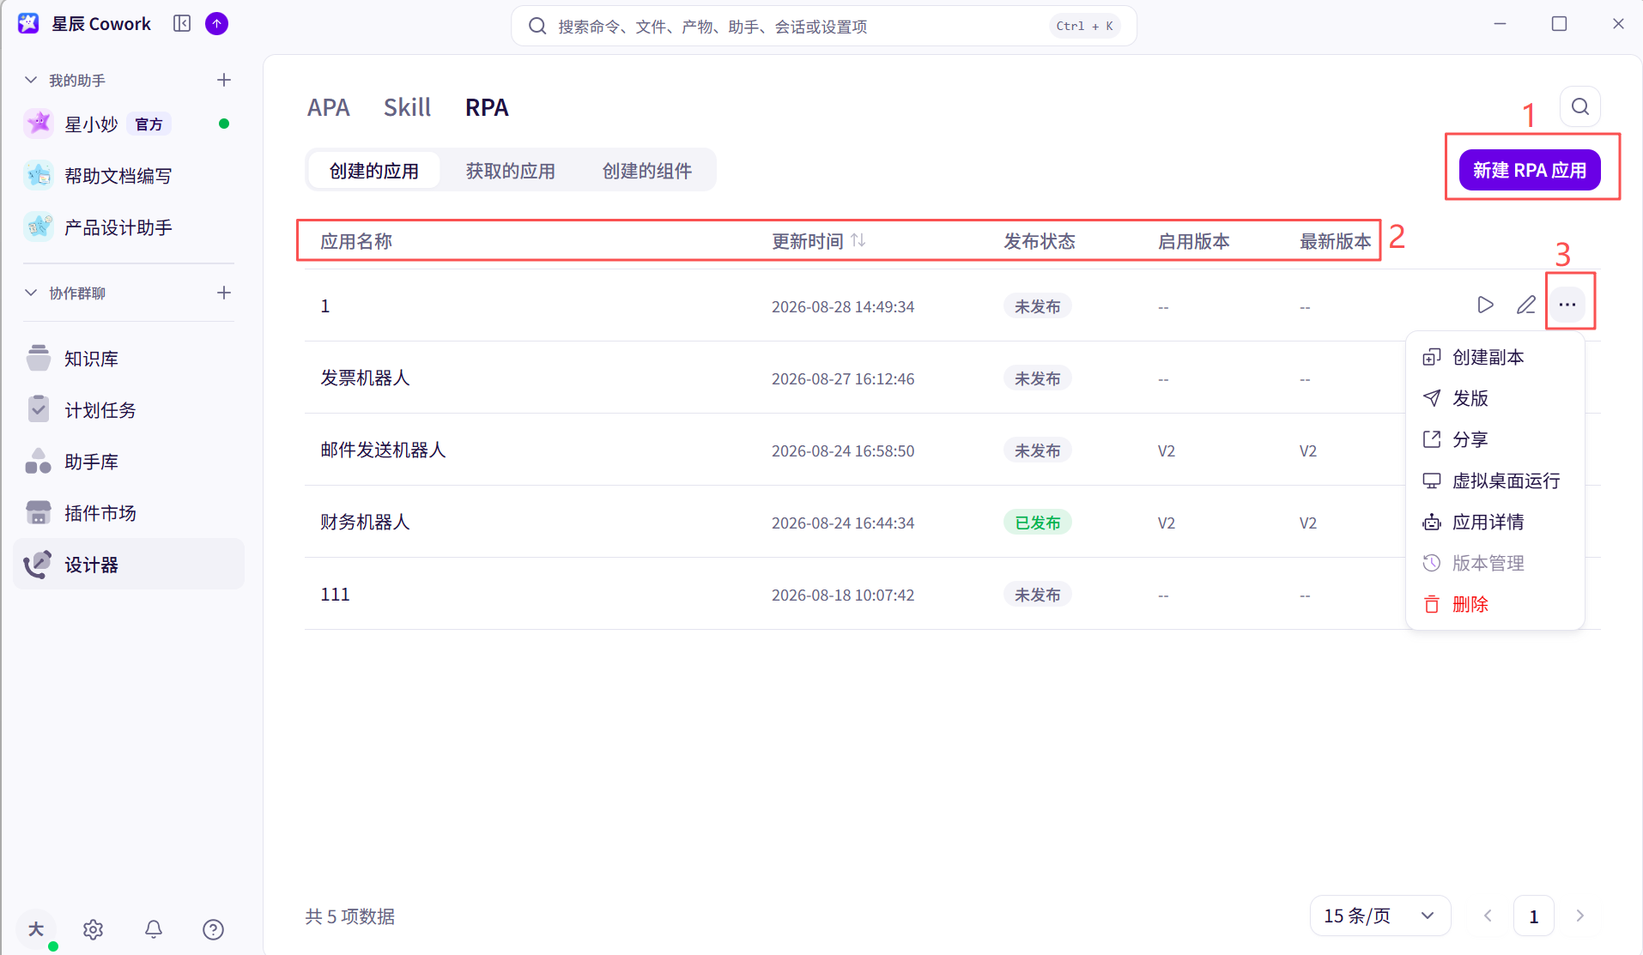This screenshot has height=955, width=1643.
Task: Switch to 创建的组件 tab
Action: (x=647, y=171)
